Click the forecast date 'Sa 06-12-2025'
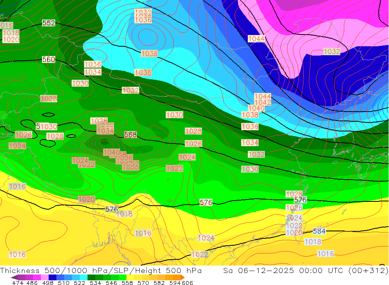Image resolution: width=389 pixels, height=285 pixels. coord(258,270)
